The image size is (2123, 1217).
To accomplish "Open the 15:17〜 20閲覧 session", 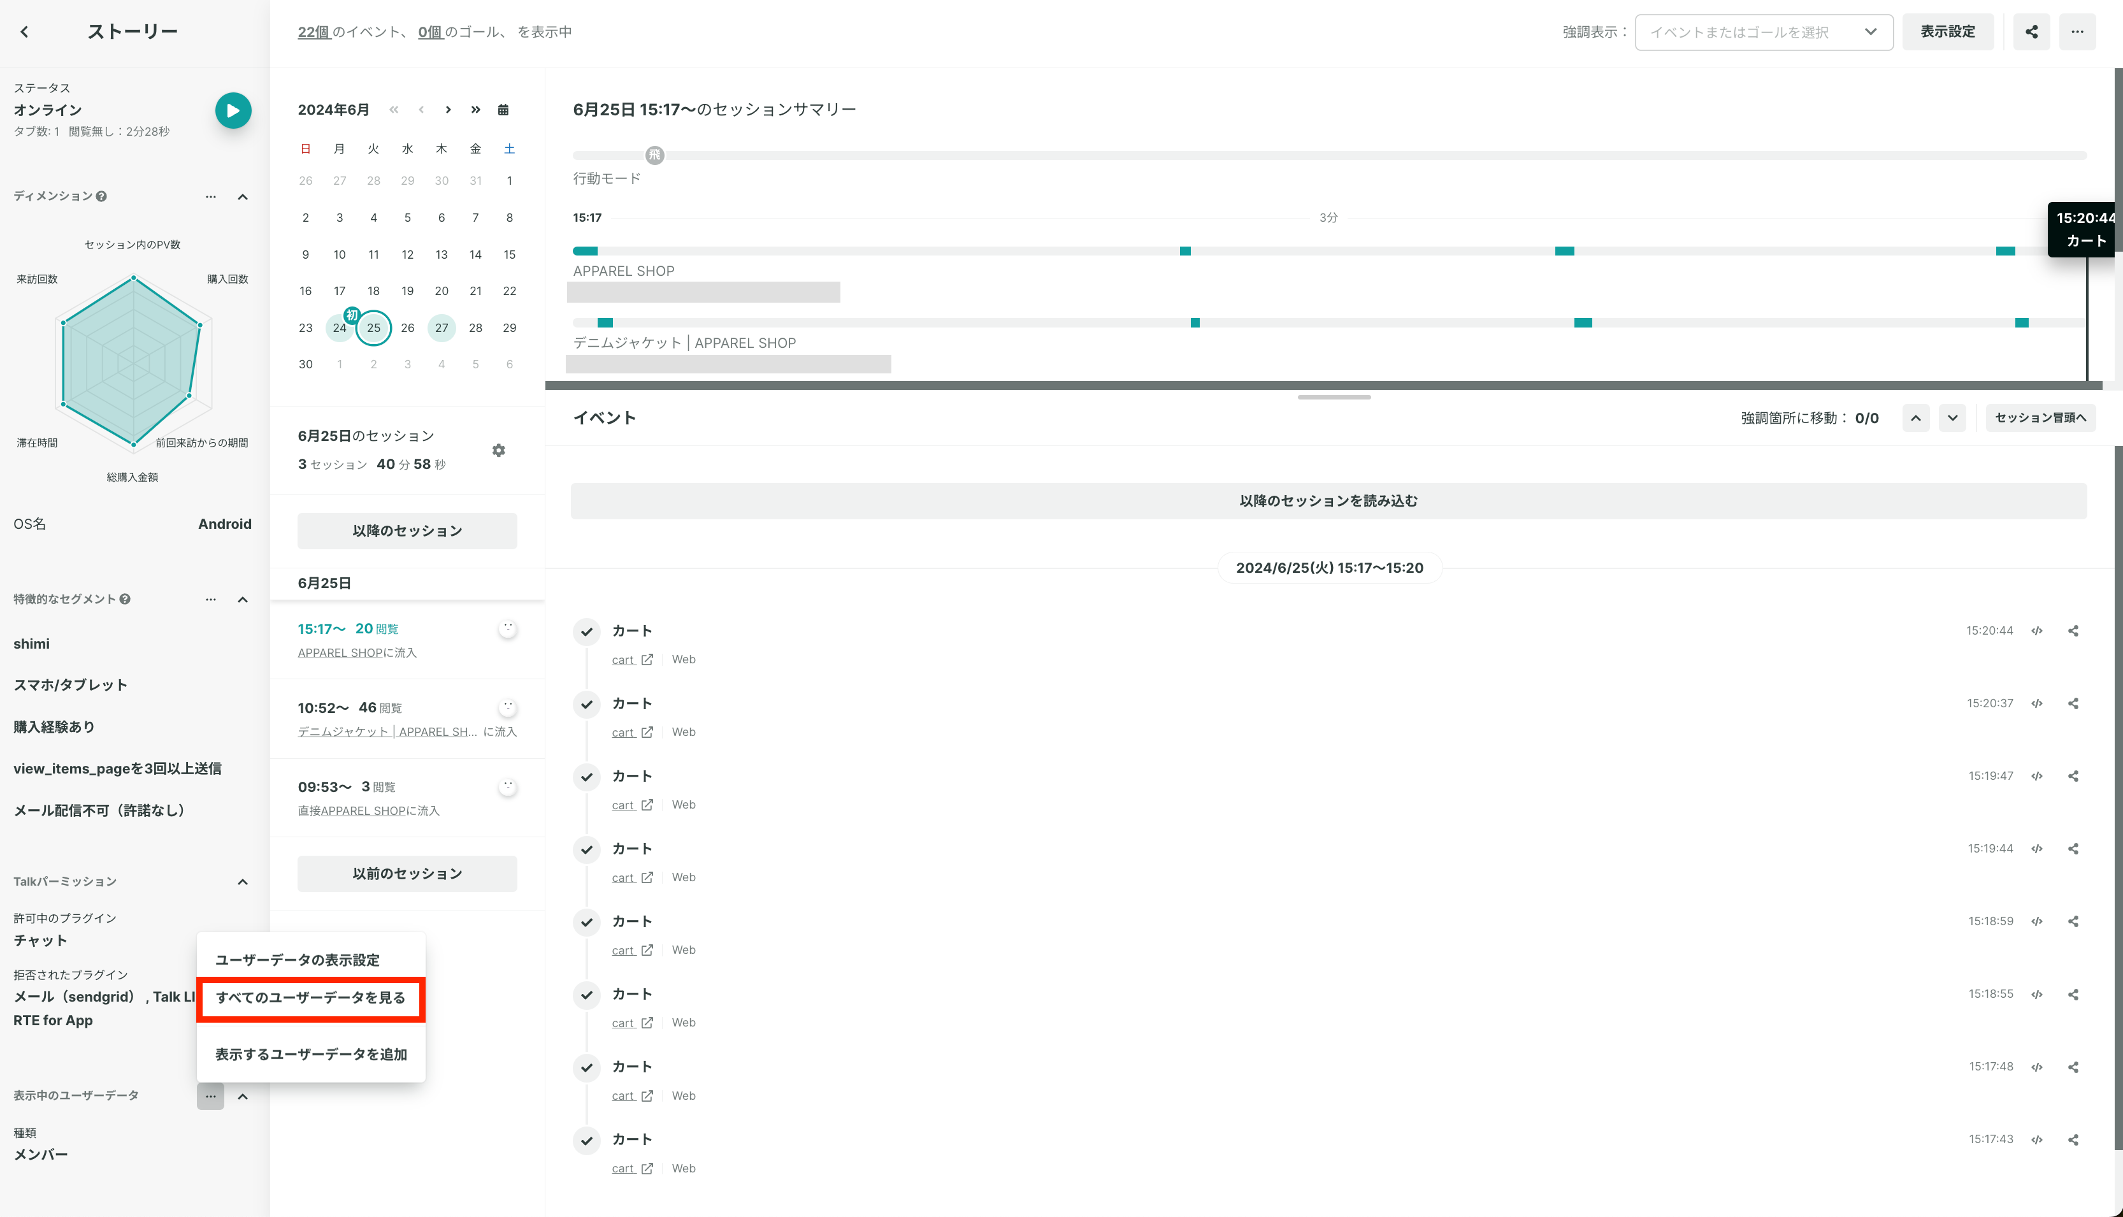I will coord(407,640).
